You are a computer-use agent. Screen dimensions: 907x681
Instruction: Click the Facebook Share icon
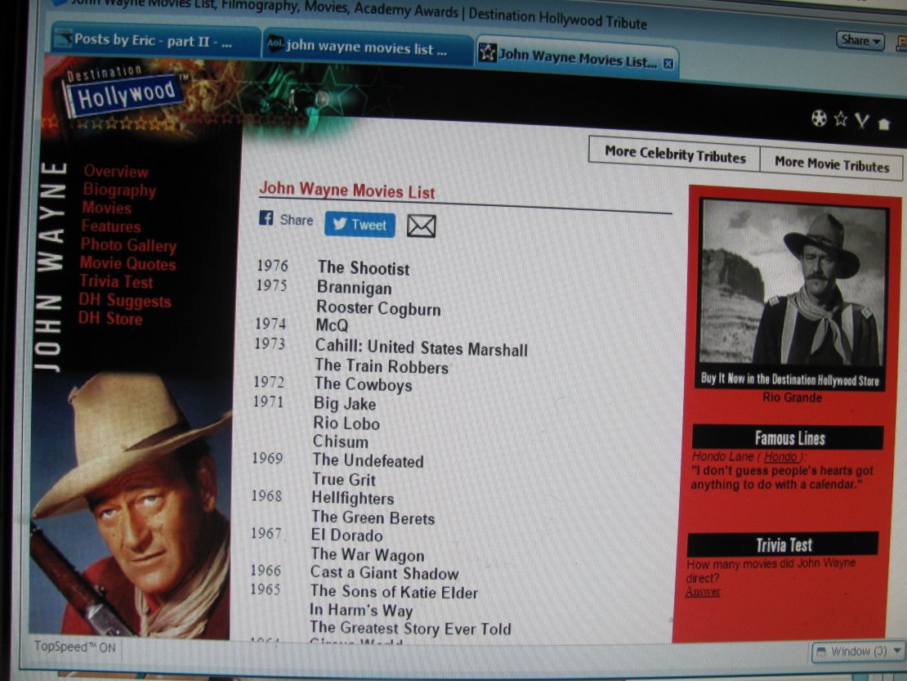tap(266, 218)
